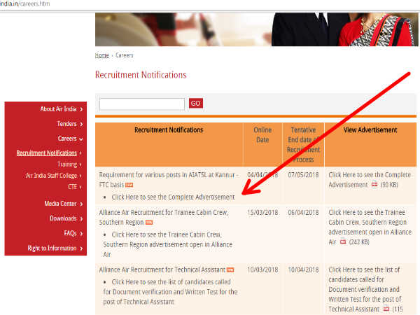Screen dimensions: 420x315
Task: Select the 10/04/2018 end date cell
Action: 303,269
